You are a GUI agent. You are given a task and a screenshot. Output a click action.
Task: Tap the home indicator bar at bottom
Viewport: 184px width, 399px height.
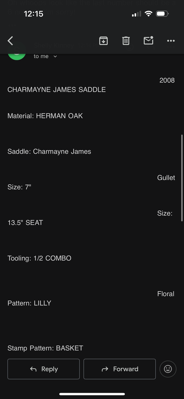[x=92, y=394]
